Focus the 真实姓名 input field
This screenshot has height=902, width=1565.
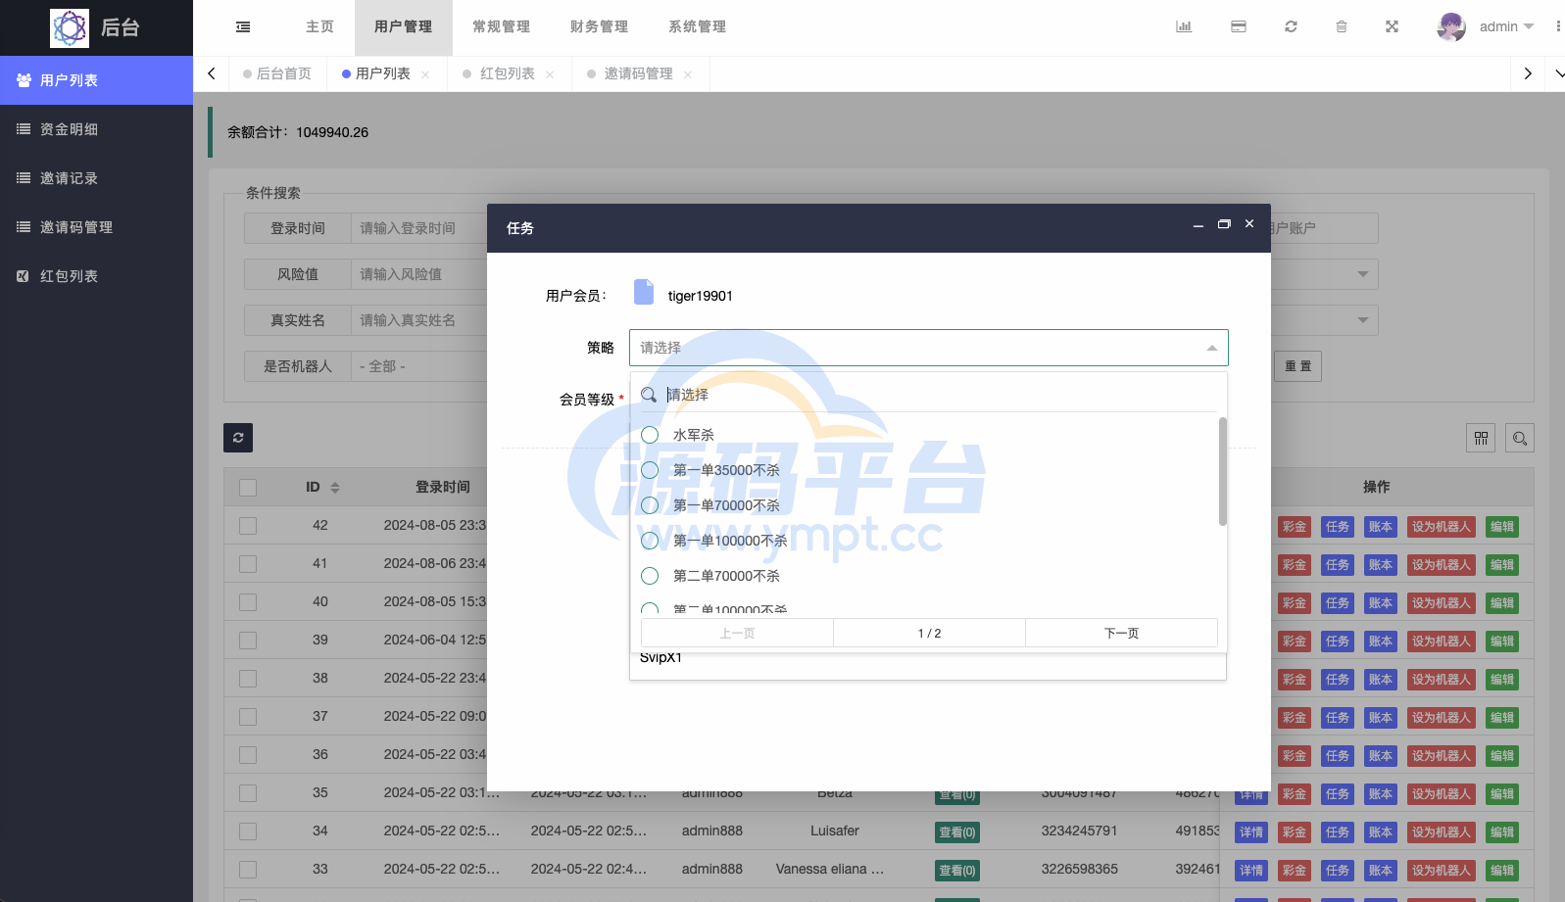click(419, 320)
